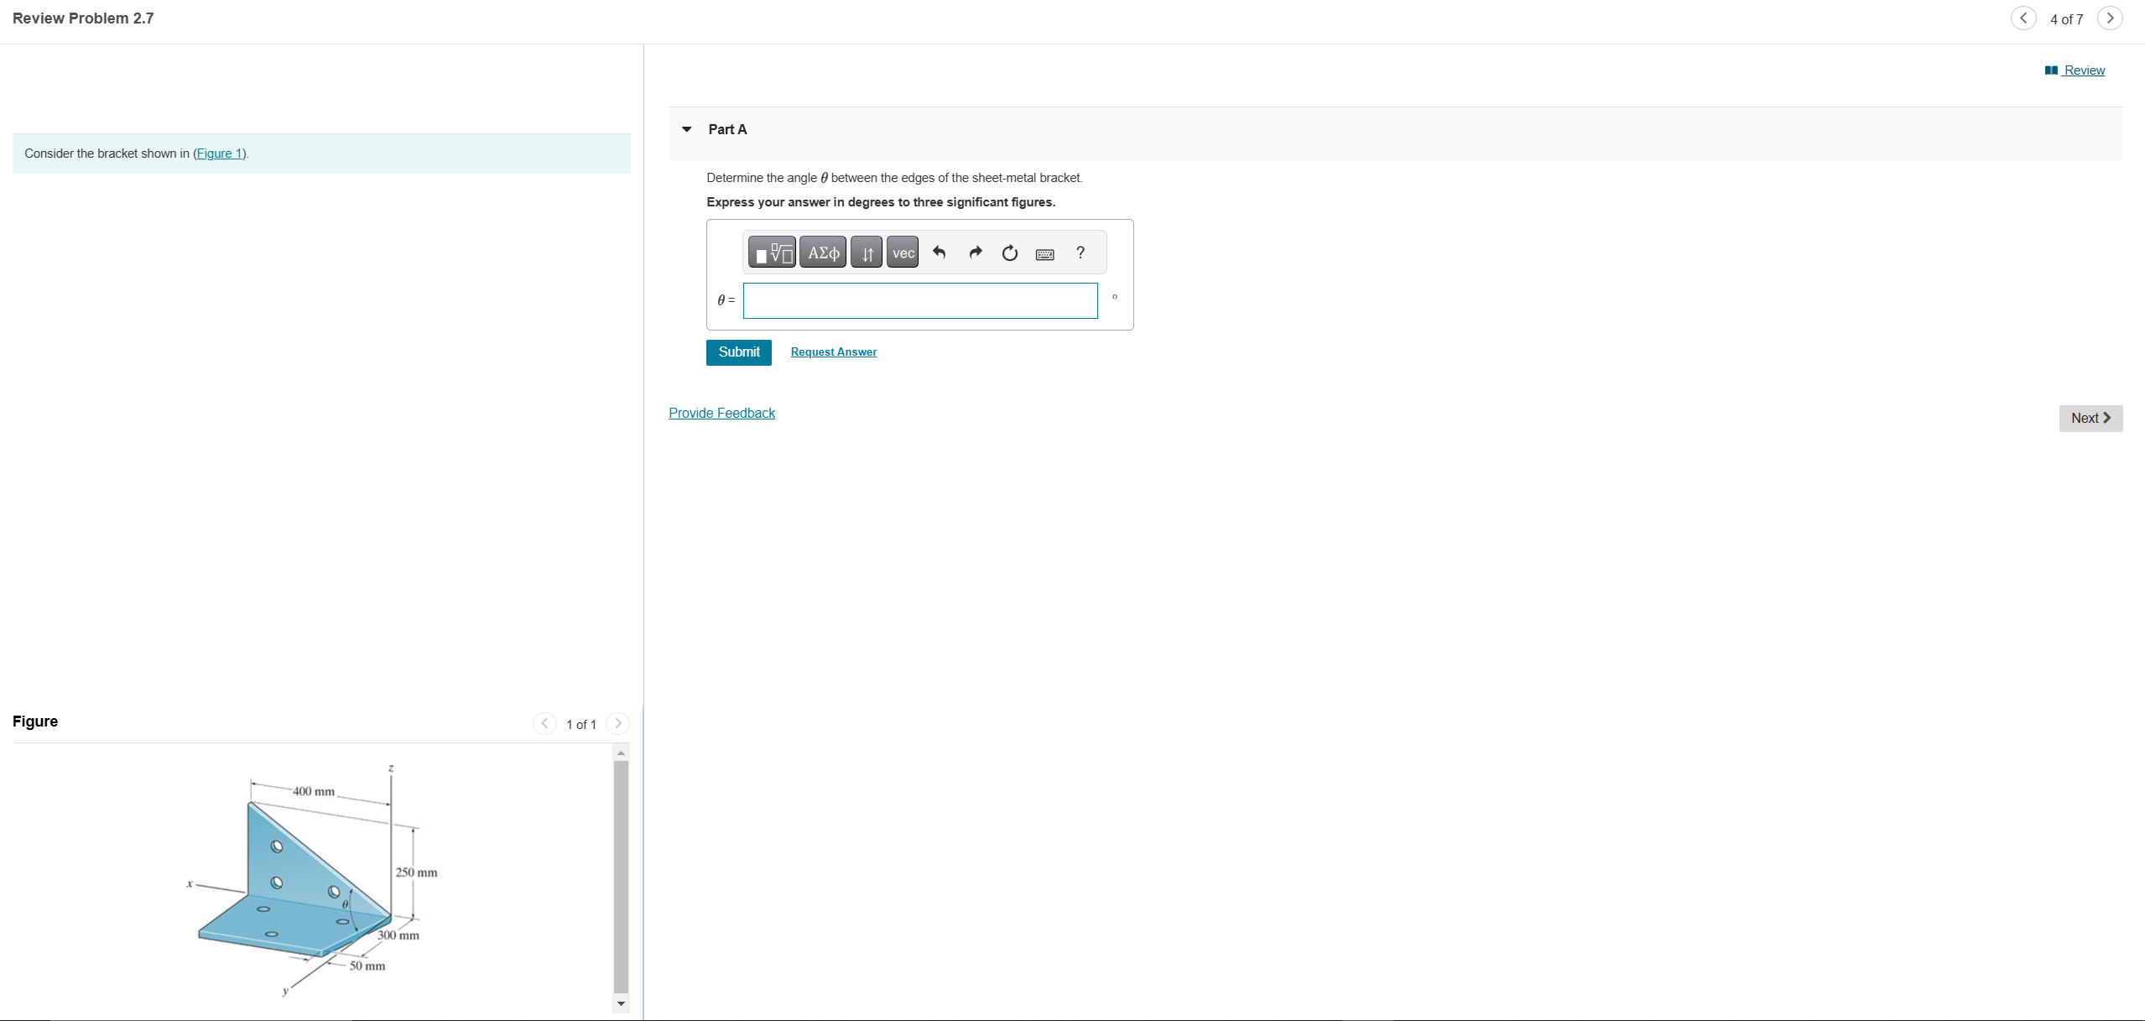Show previous figure arrow
Viewport: 2145px width, 1021px height.
[544, 723]
